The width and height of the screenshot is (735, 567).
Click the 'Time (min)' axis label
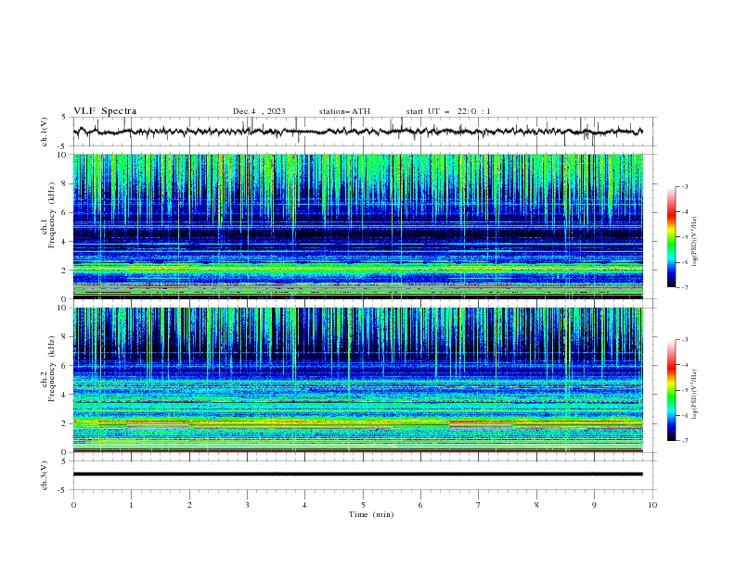371,514
